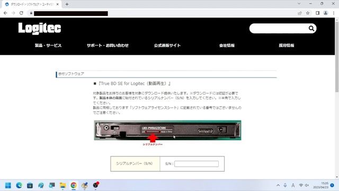Click the muted volume tray icon

click(x=307, y=185)
